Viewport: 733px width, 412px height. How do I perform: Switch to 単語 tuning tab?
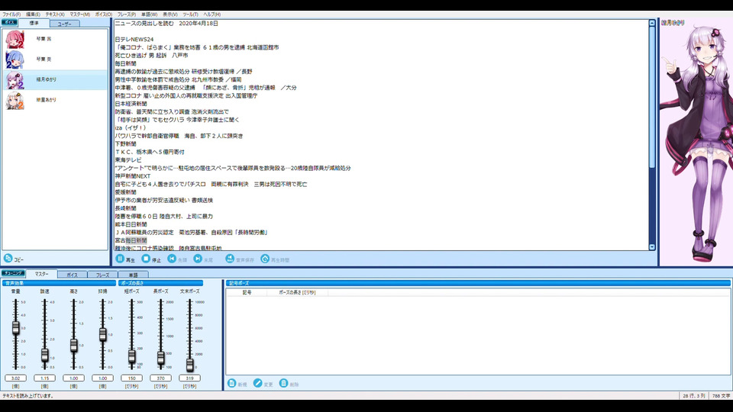pos(133,275)
